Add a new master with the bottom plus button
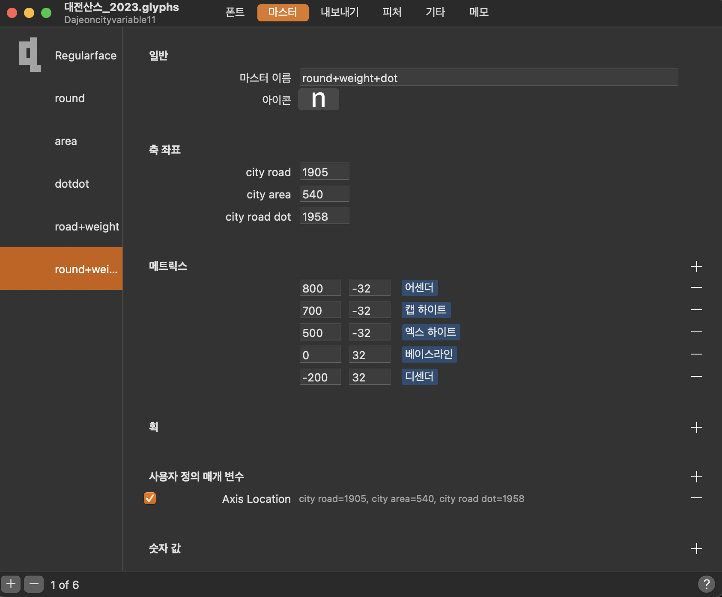The height and width of the screenshot is (597, 722). coord(11,584)
